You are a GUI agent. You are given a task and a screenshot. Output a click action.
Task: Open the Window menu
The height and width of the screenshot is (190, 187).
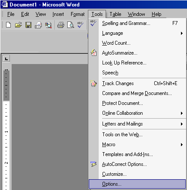136,14
